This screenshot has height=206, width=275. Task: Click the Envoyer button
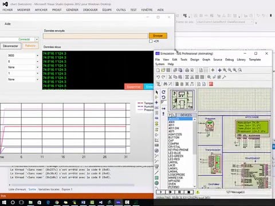click(158, 35)
